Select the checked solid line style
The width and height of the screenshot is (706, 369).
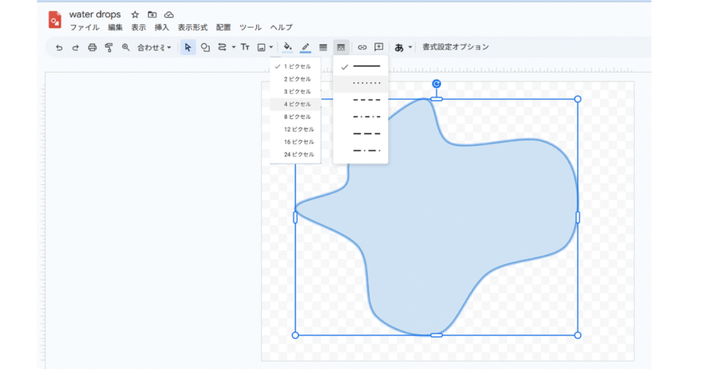pyautogui.click(x=366, y=67)
